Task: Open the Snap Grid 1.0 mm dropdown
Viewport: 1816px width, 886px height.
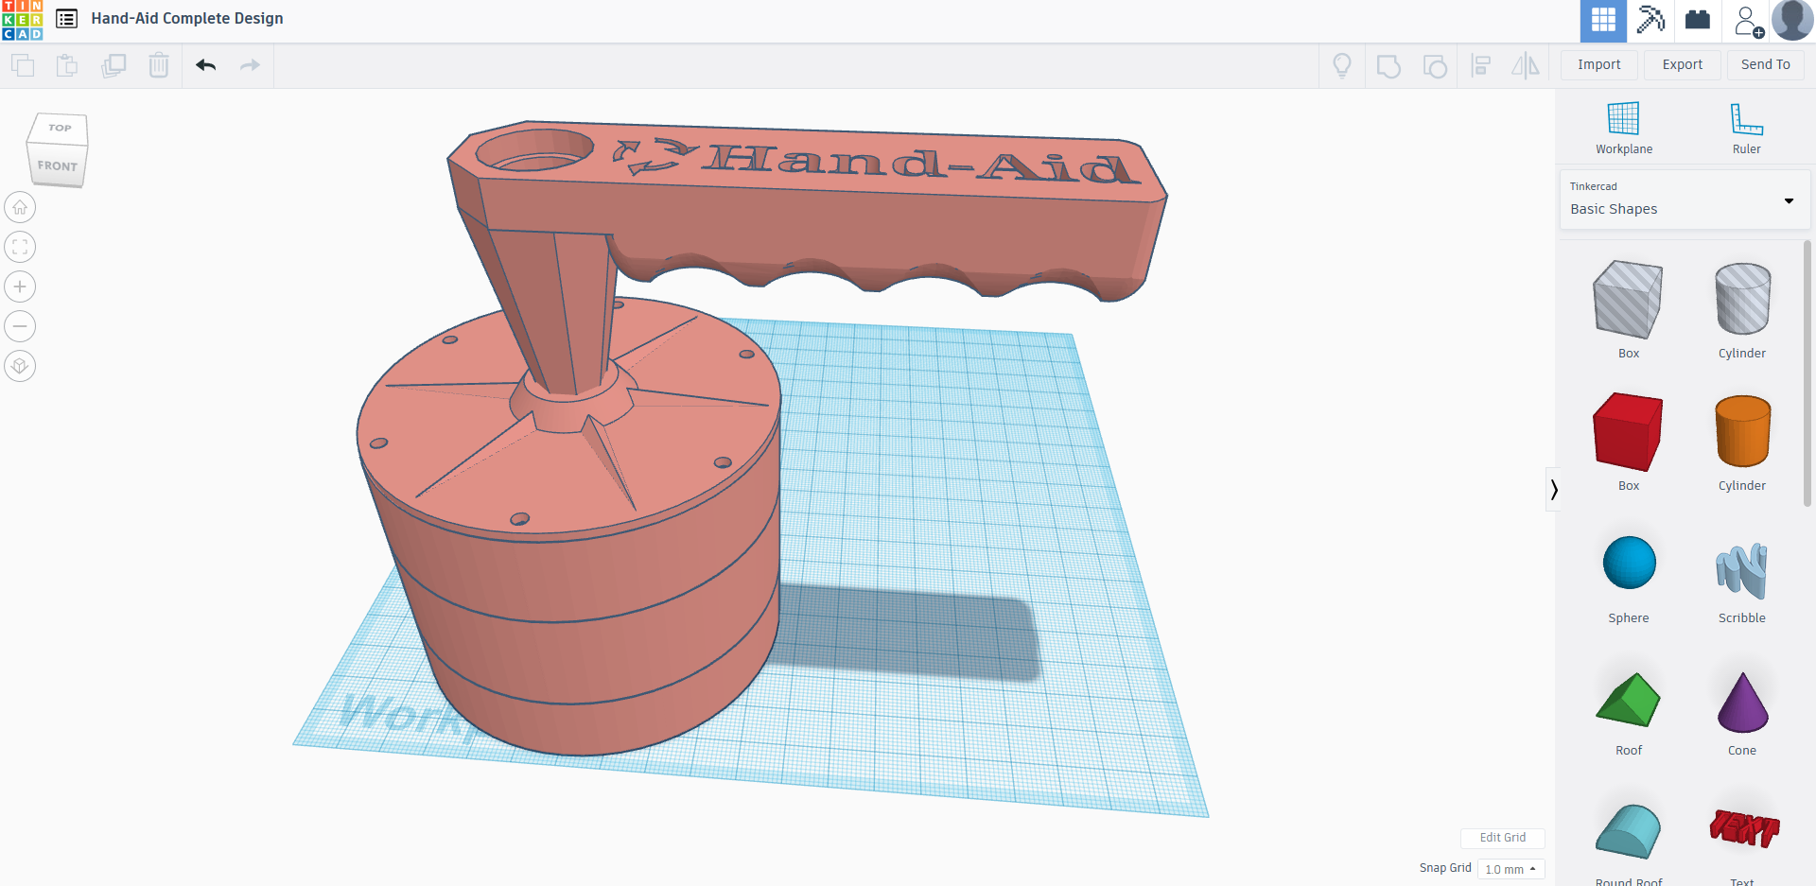Action: [1510, 869]
